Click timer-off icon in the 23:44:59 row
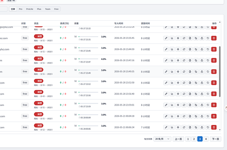Image resolution: width=227 pixels, height=150 pixels. (196, 49)
